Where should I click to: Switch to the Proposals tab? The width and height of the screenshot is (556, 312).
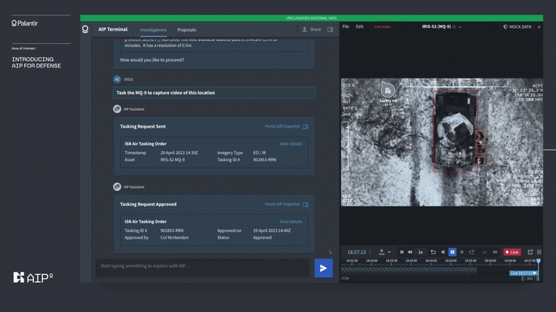pyautogui.click(x=186, y=29)
